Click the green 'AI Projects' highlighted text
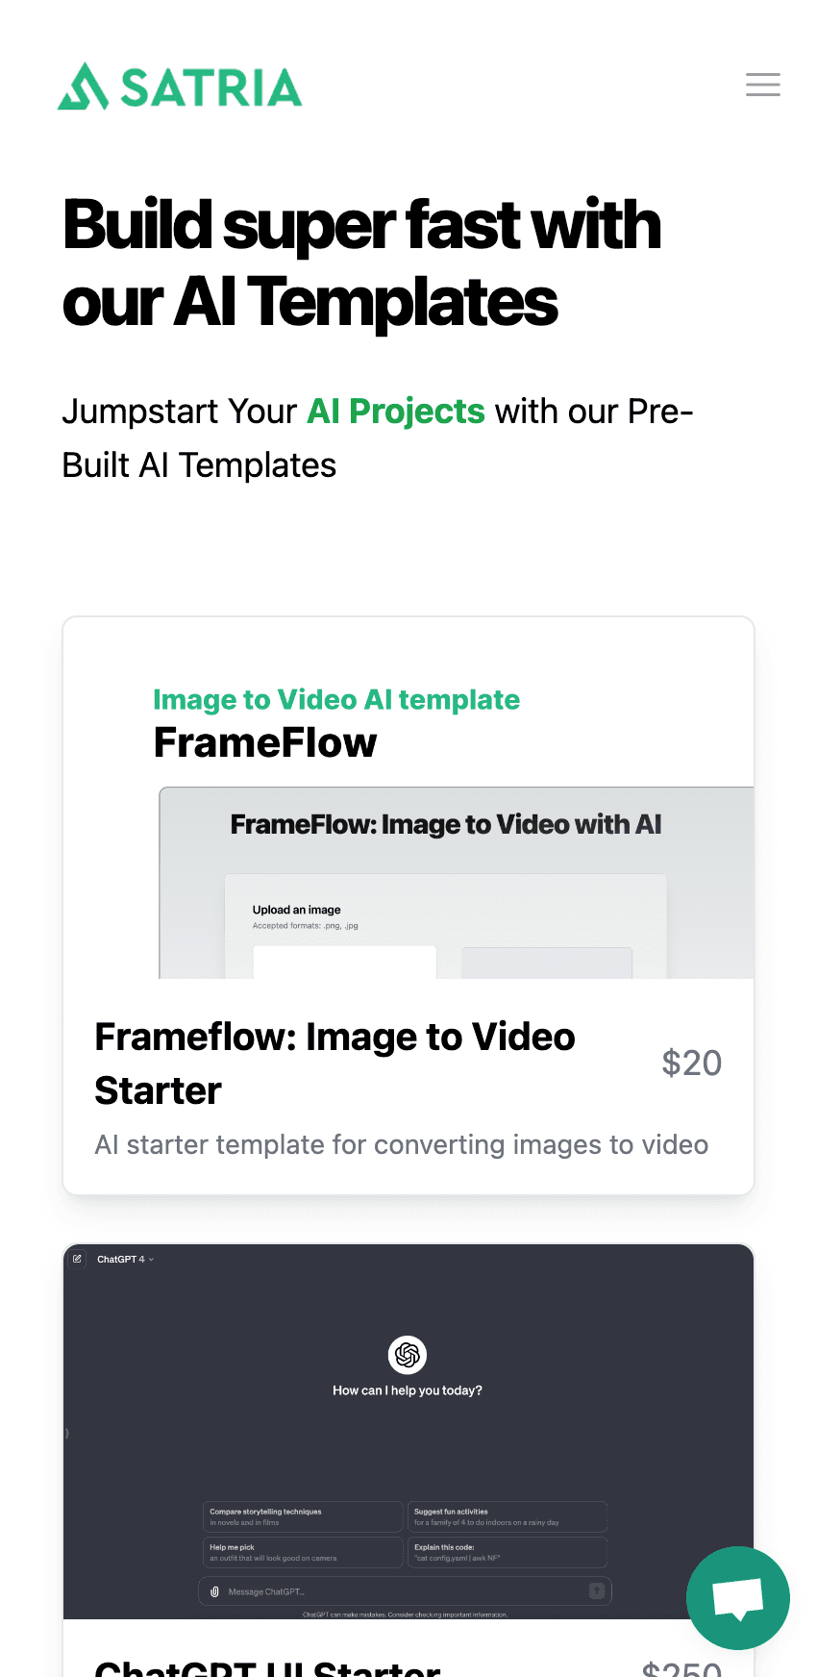Image resolution: width=817 pixels, height=1677 pixels. (x=396, y=411)
